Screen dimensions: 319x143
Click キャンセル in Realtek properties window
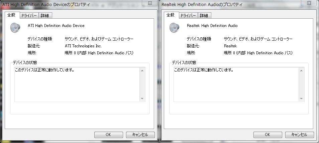[x=299, y=135]
